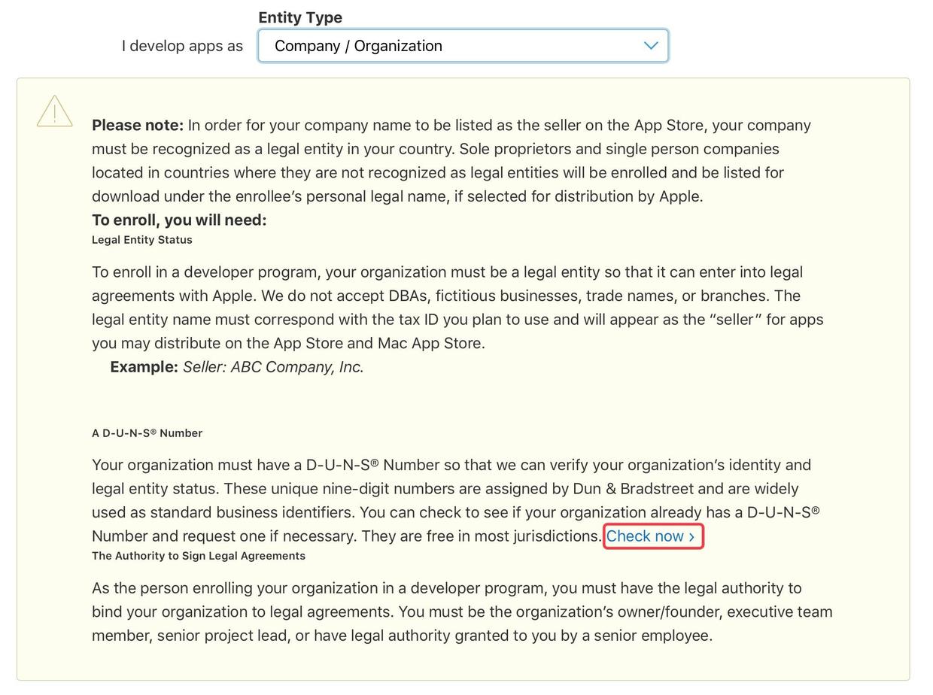
Task: Open the Entity Type dropdown
Action: pos(463,46)
